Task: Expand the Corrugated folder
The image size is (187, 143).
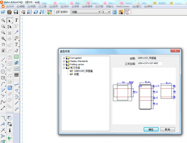Action: [64, 58]
